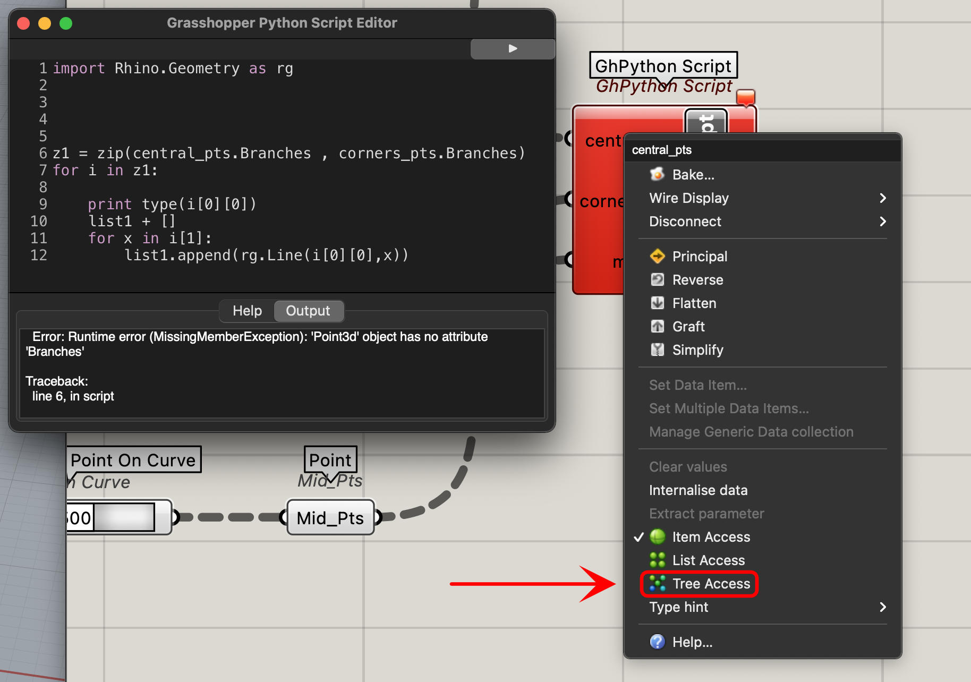Click the 'Point' label above Mid_Pts

pyautogui.click(x=330, y=460)
